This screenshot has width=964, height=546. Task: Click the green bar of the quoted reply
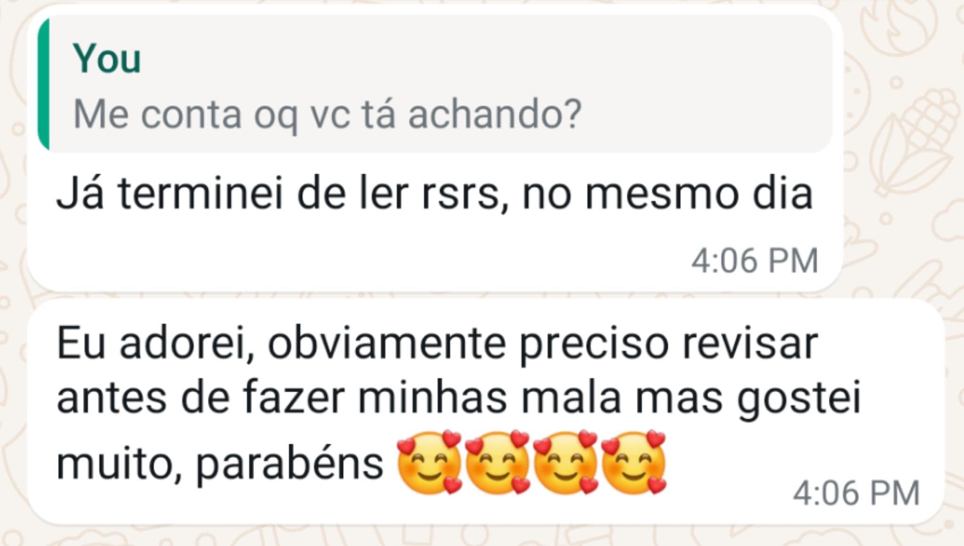coord(44,85)
